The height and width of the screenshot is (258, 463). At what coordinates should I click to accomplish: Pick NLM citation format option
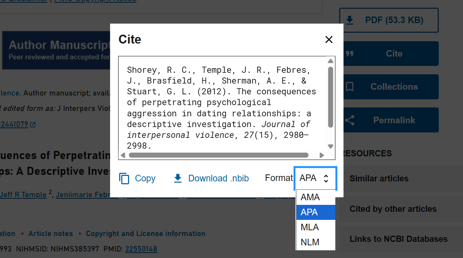click(310, 242)
